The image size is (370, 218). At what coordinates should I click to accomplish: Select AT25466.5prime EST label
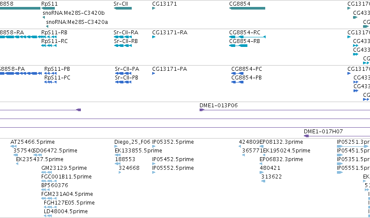click(x=33, y=142)
